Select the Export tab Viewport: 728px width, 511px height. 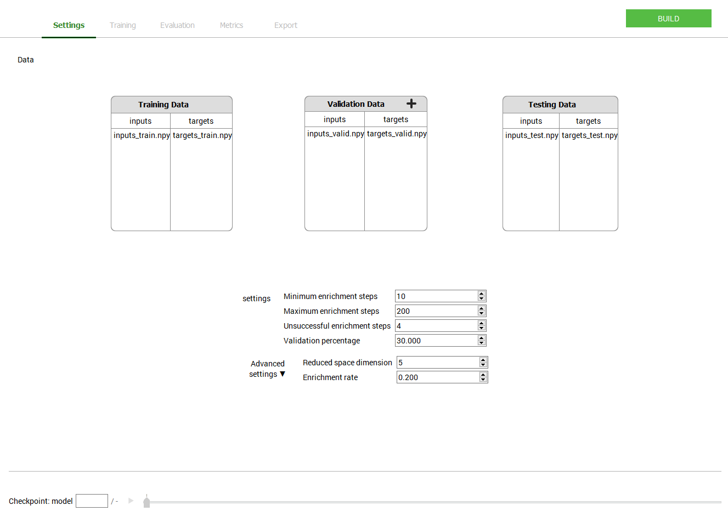(x=285, y=25)
